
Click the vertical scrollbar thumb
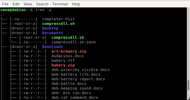coord(188,85)
